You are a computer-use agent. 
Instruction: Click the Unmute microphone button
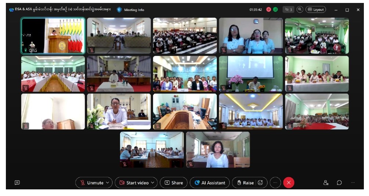point(92,183)
